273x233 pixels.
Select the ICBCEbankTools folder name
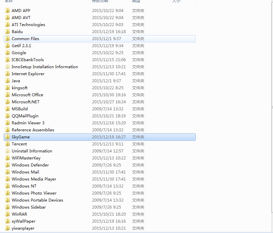28,60
